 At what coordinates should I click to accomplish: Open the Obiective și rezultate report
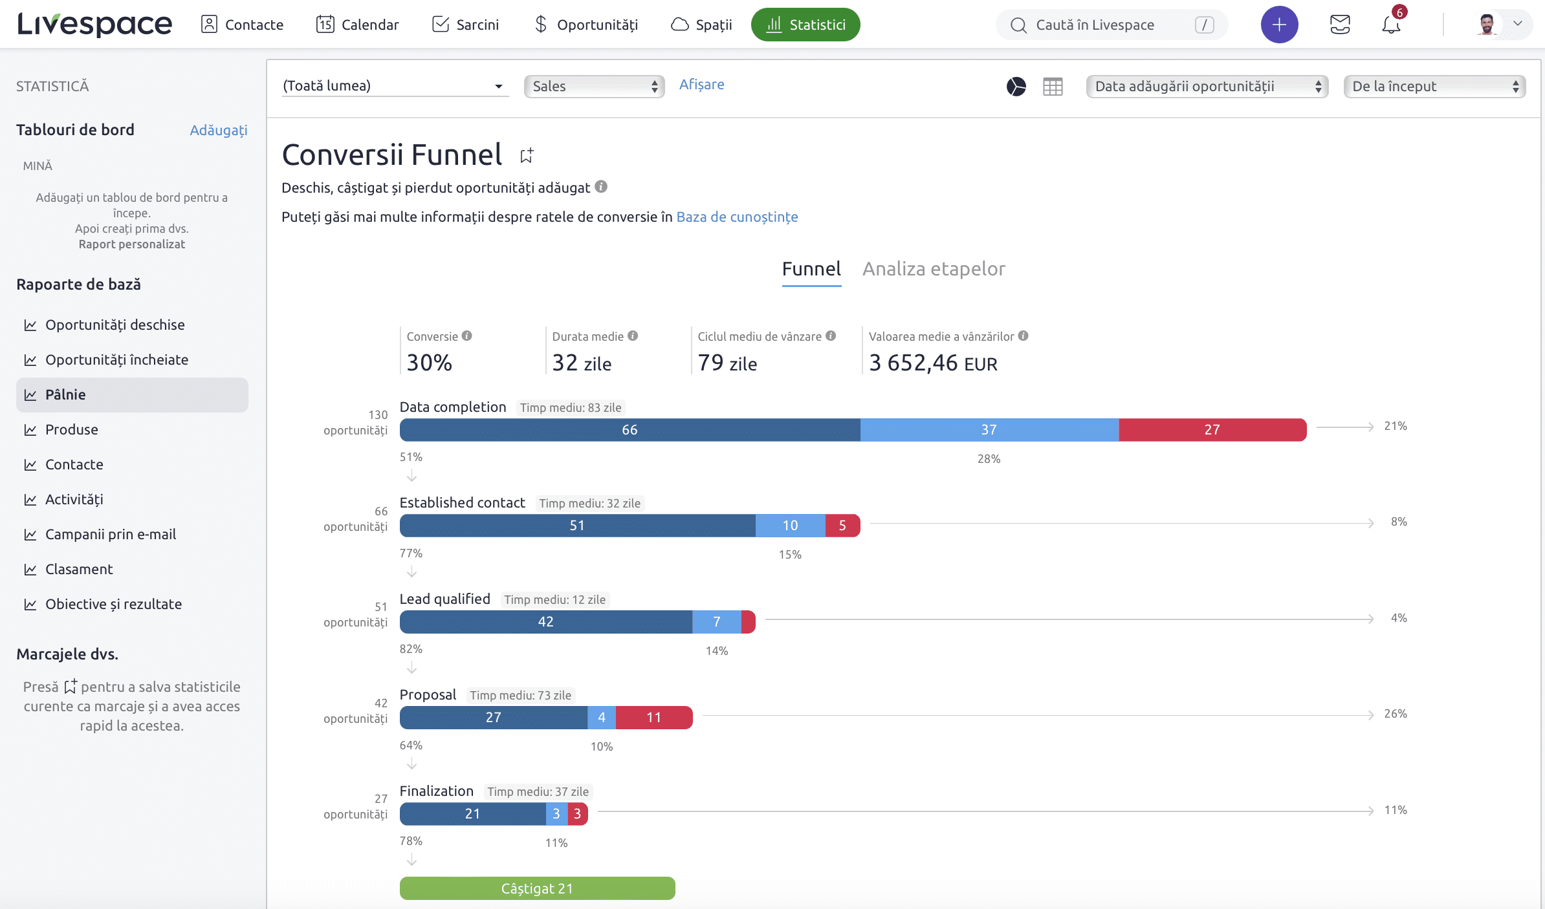(x=132, y=604)
